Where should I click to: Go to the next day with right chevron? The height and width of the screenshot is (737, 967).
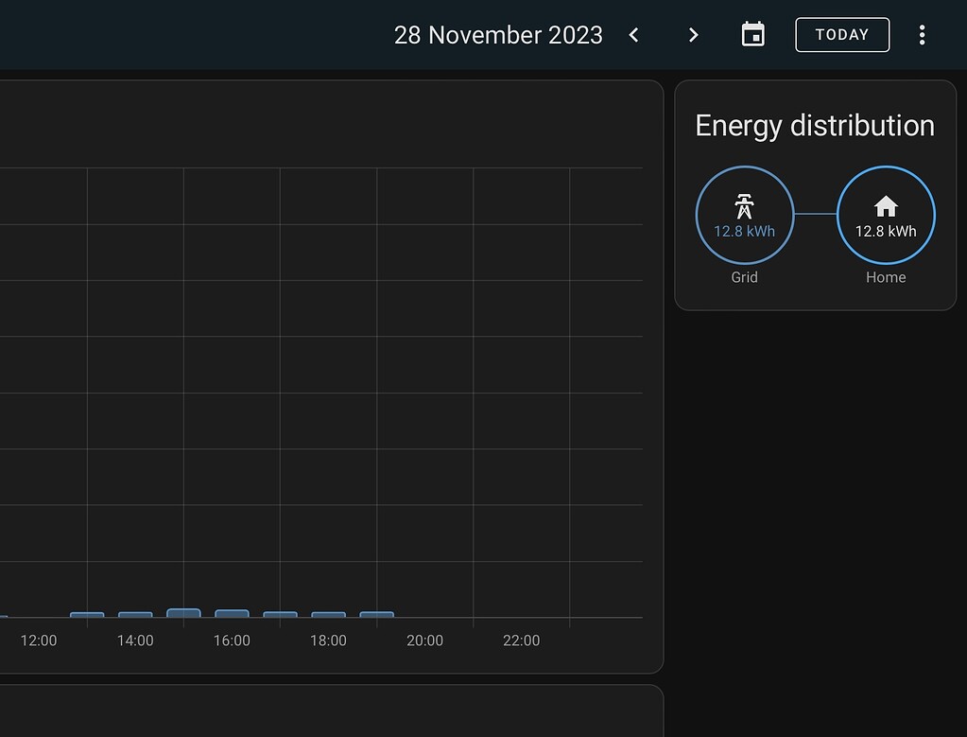coord(693,34)
